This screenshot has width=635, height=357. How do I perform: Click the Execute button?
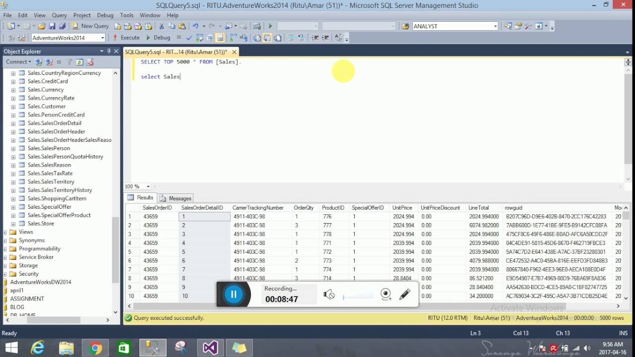pos(126,38)
